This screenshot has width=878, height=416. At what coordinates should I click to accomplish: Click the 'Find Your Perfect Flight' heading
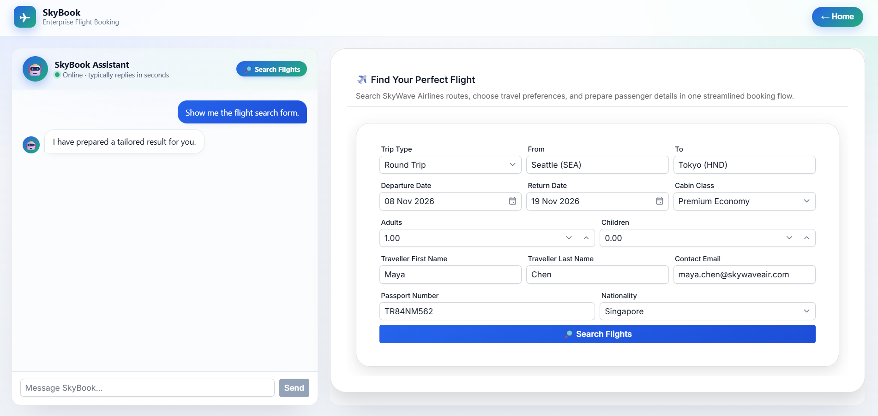pyautogui.click(x=423, y=80)
